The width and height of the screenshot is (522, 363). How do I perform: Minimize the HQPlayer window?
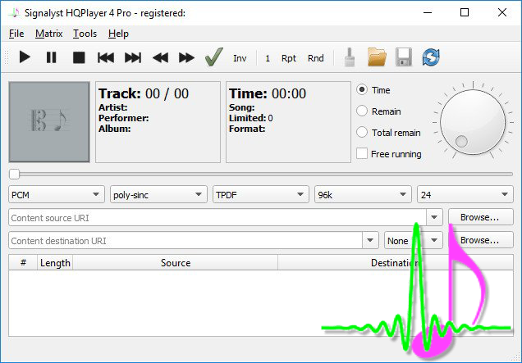(x=428, y=12)
